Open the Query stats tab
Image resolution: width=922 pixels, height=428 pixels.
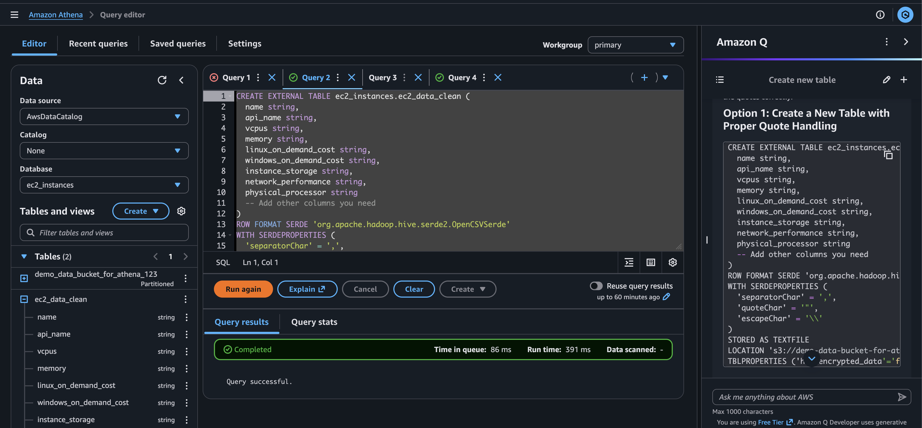(x=314, y=322)
